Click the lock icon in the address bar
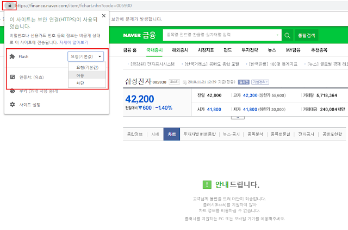The image size is (348, 230). click(x=10, y=5)
